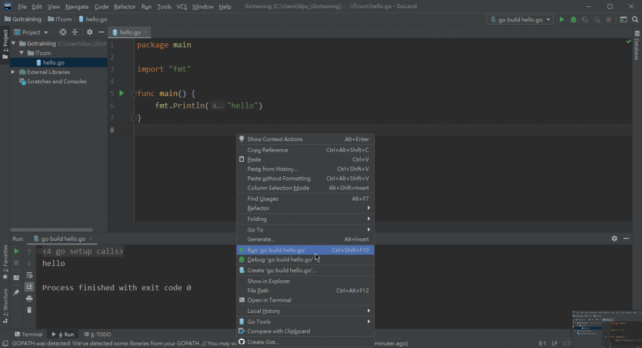Close the hello.go editor tab
This screenshot has height=348, width=642.
pyautogui.click(x=145, y=32)
